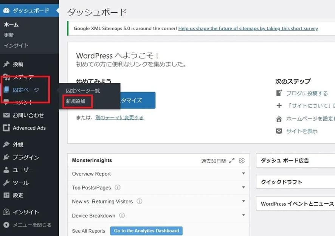Open the ダッシュボード menu item
This screenshot has height=236, width=335.
coord(29,11)
